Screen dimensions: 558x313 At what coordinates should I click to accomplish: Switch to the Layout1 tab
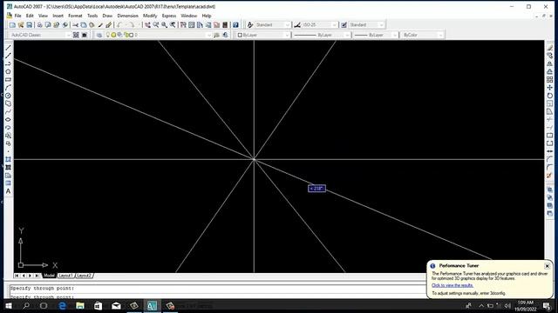pos(66,276)
